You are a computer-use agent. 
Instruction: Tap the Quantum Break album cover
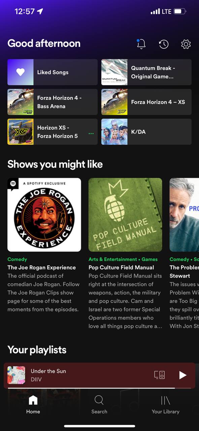[x=114, y=72]
